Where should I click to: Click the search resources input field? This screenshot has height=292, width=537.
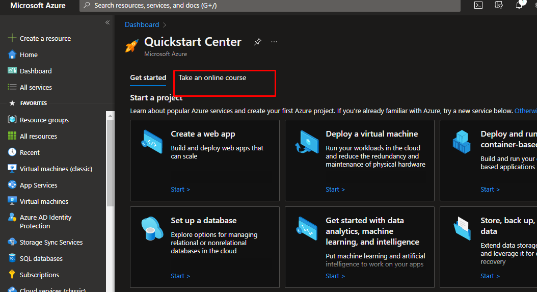tap(270, 5)
